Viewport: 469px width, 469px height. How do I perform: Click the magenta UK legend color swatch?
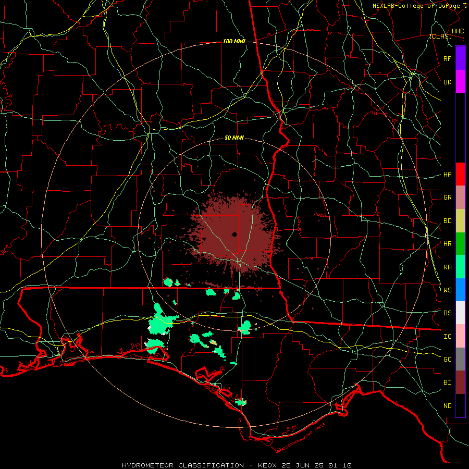[x=460, y=82]
